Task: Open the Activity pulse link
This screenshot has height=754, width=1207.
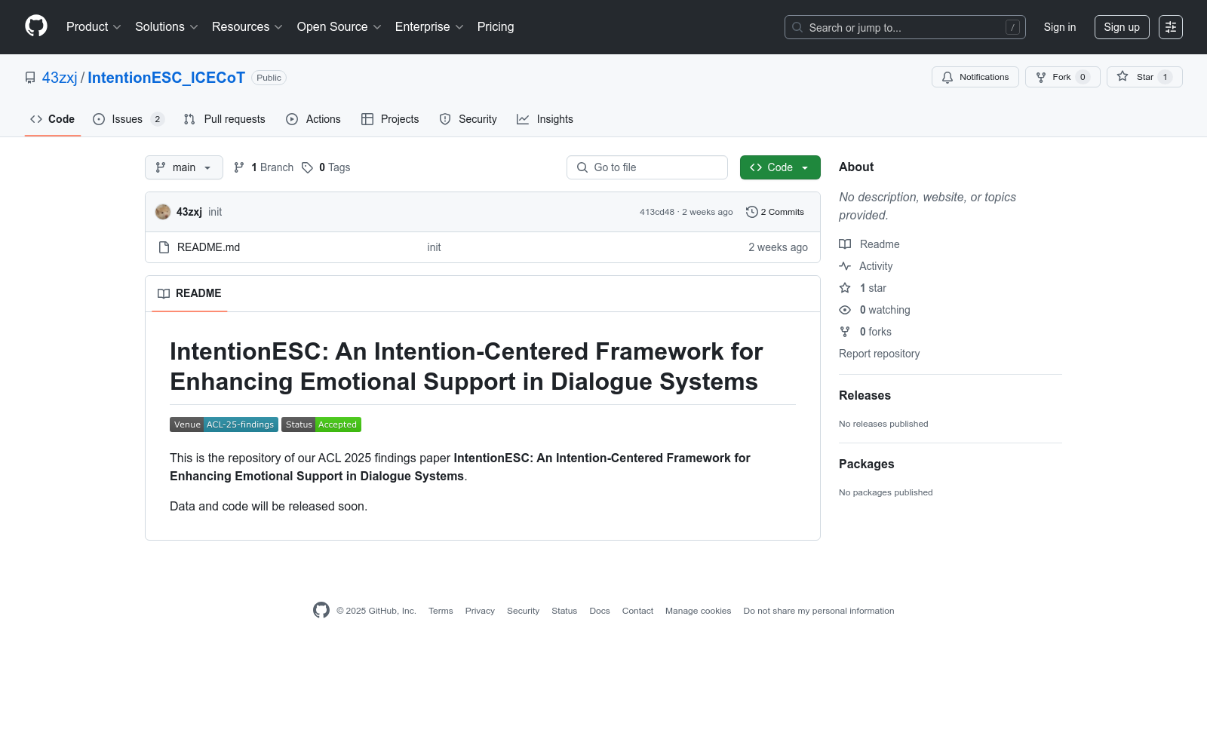Action: (875, 266)
